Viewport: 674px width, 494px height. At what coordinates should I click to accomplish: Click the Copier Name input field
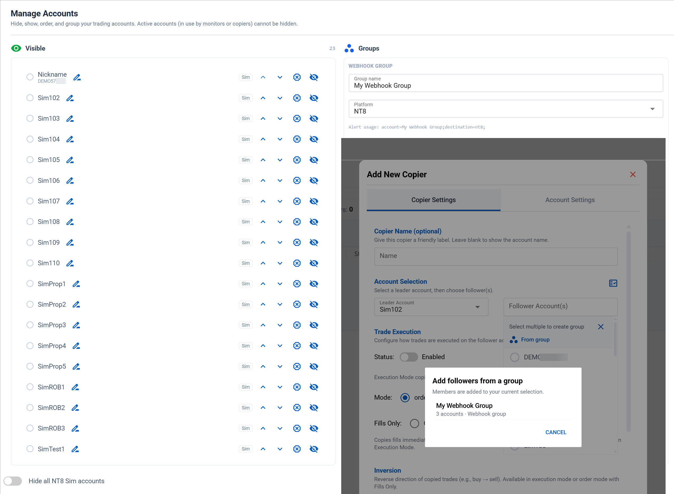(x=496, y=256)
